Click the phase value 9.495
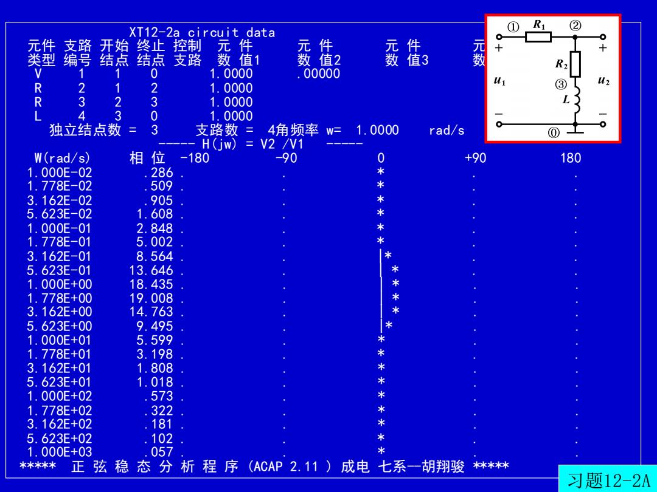Viewport: 657px width, 492px height. [155, 326]
